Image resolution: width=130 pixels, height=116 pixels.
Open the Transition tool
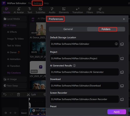(x=78, y=11)
